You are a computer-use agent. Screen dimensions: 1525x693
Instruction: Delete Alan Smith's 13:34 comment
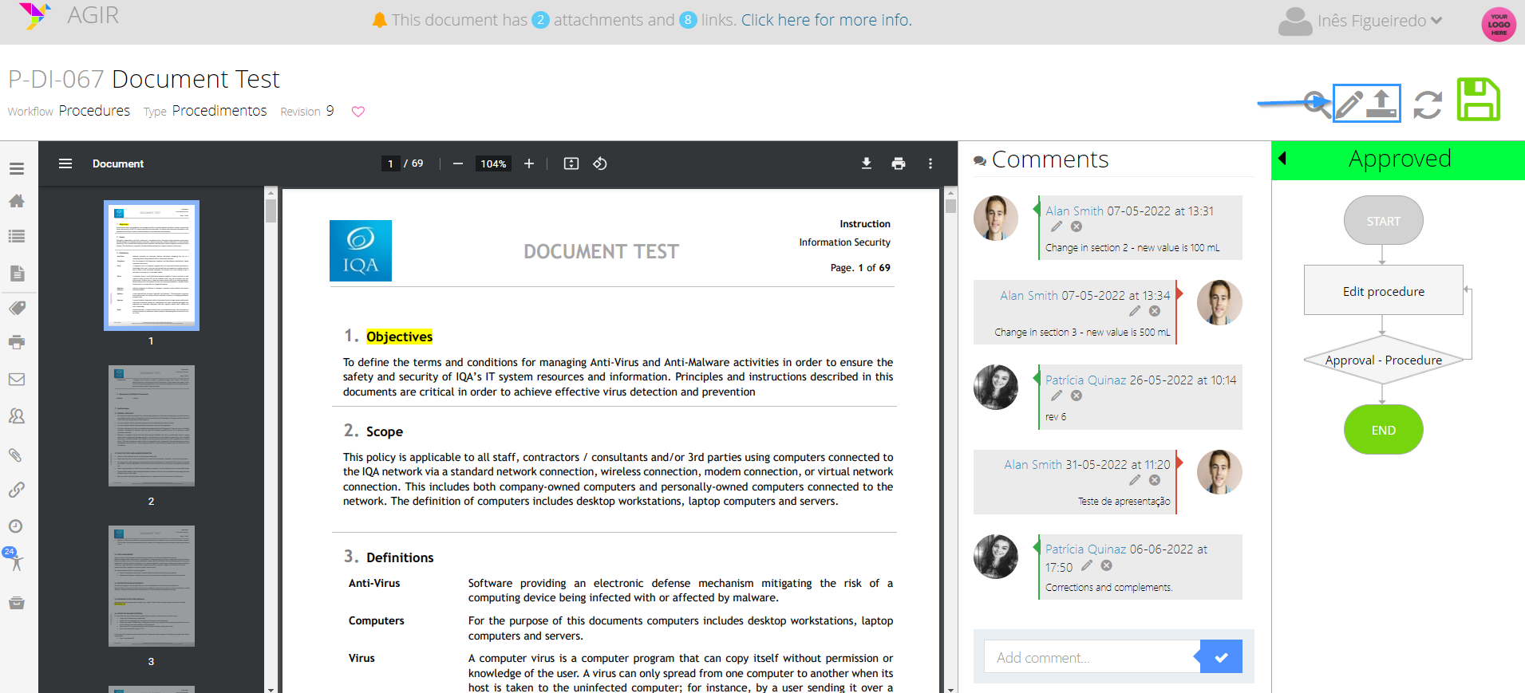pyautogui.click(x=1155, y=311)
